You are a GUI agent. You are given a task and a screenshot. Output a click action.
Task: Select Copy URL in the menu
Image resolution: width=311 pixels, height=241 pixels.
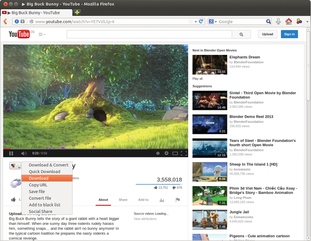pyautogui.click(x=47, y=185)
